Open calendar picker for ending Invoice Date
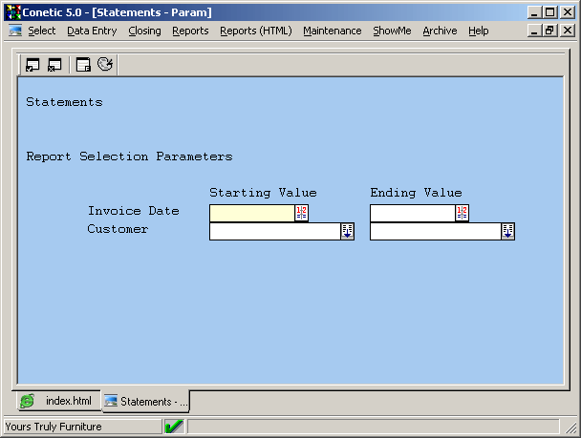Screen dimensions: 581x438 [x=462, y=213]
